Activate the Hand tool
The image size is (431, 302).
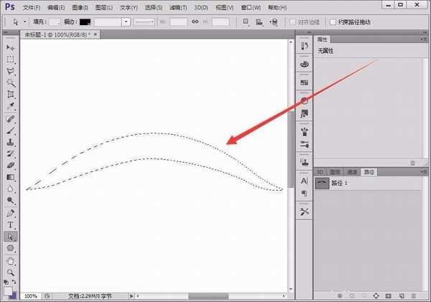[x=11, y=260]
